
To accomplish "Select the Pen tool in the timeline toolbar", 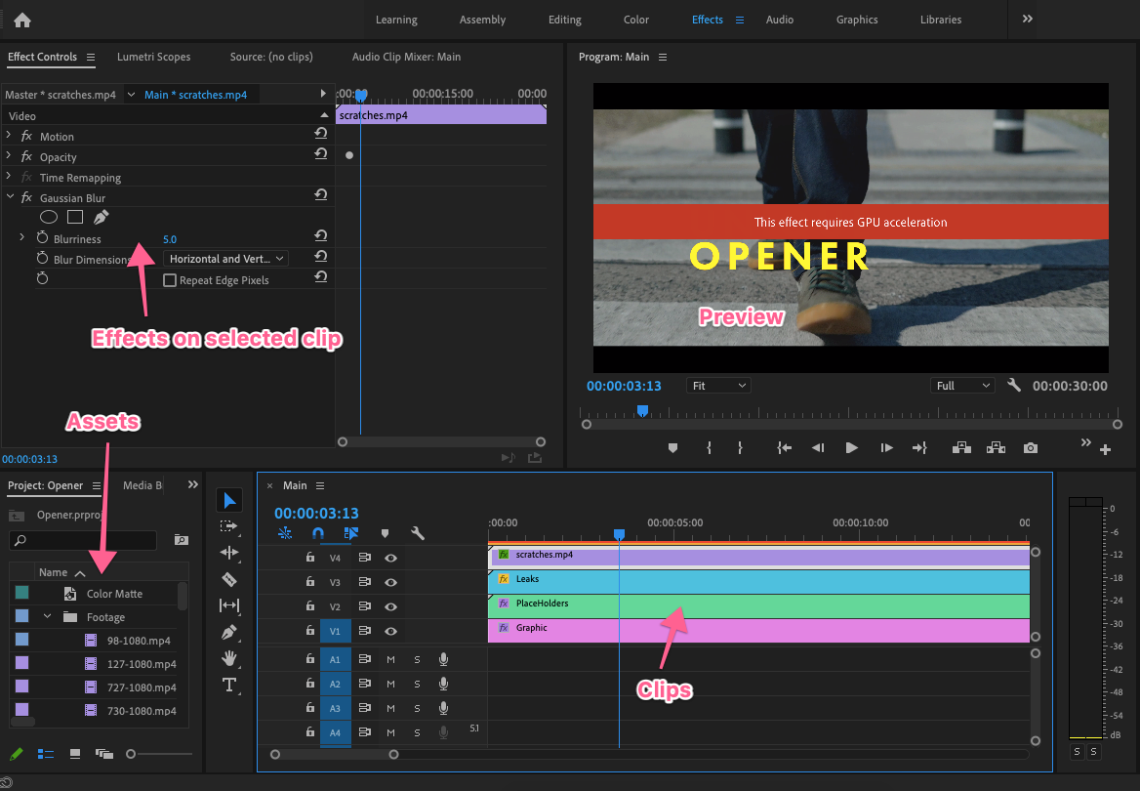I will pos(230,632).
